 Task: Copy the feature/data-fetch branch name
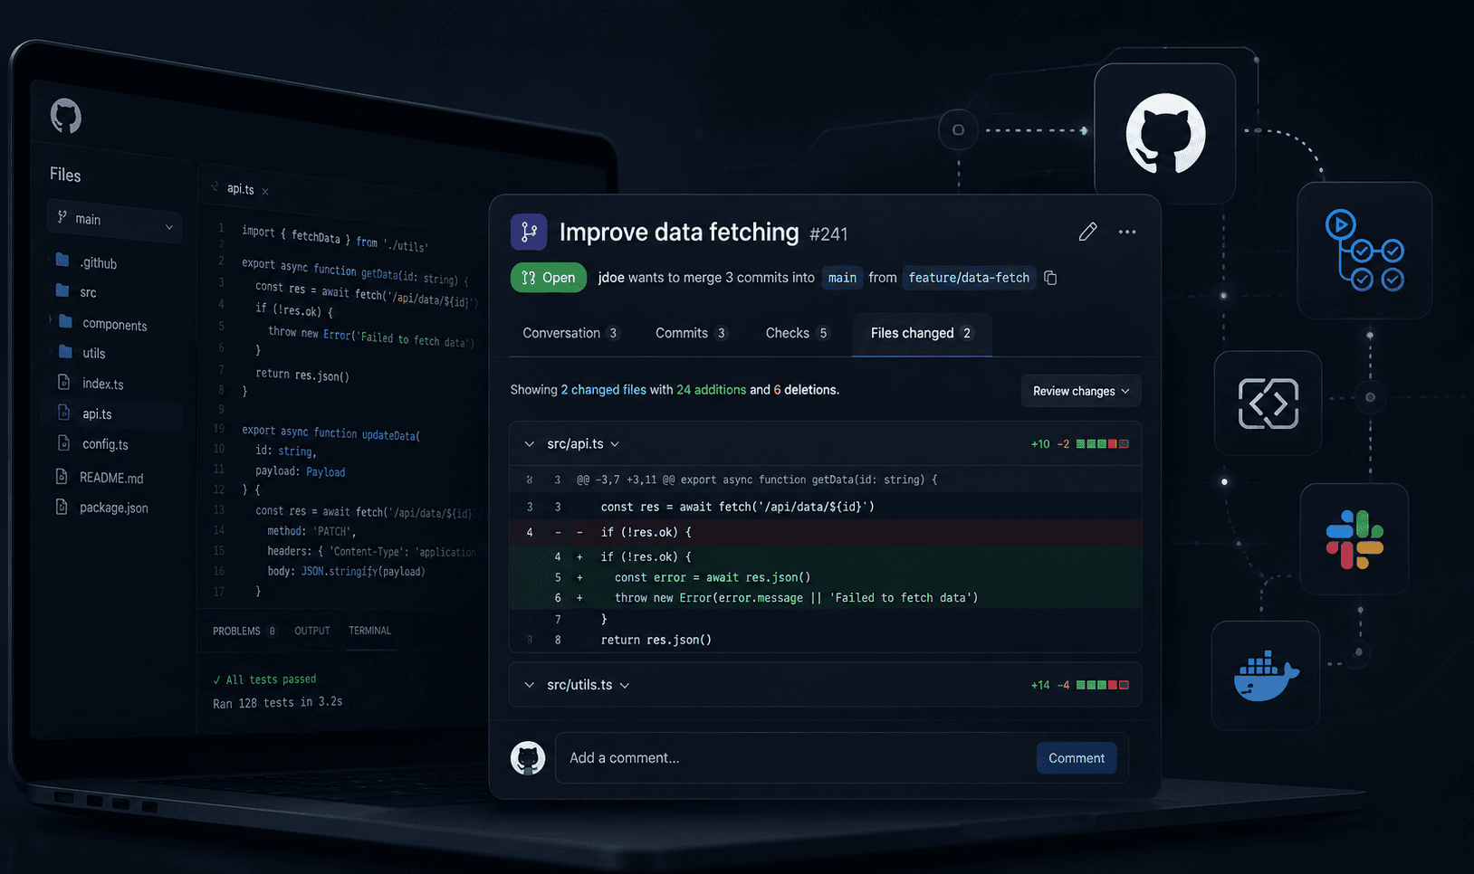[x=1050, y=278]
